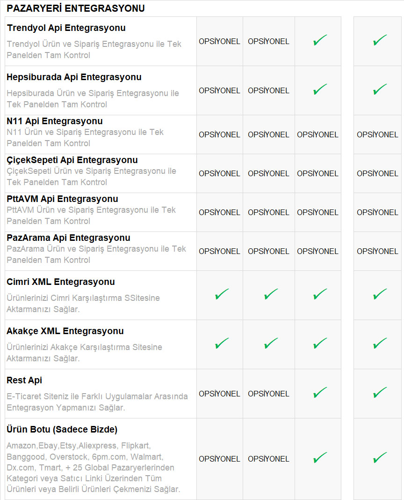Click the Ürün Botu description listing Amazon, Ebay, Etsy
Screen dimensions: 404x500
94,467
